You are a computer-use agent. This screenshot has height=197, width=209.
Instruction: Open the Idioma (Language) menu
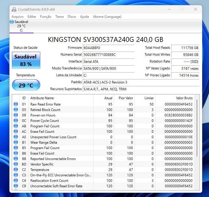[107, 17]
